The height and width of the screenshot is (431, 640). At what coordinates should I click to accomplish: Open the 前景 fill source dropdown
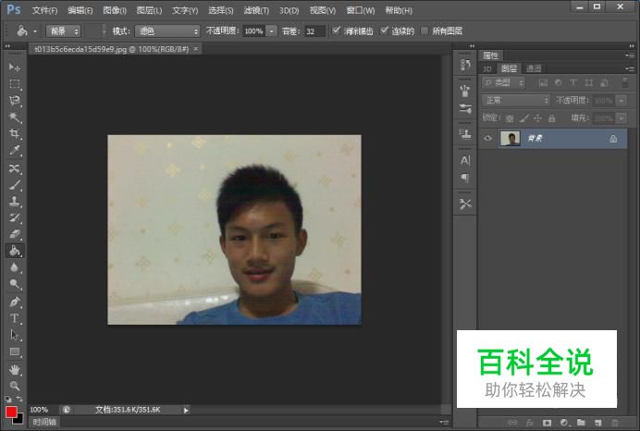(63, 31)
